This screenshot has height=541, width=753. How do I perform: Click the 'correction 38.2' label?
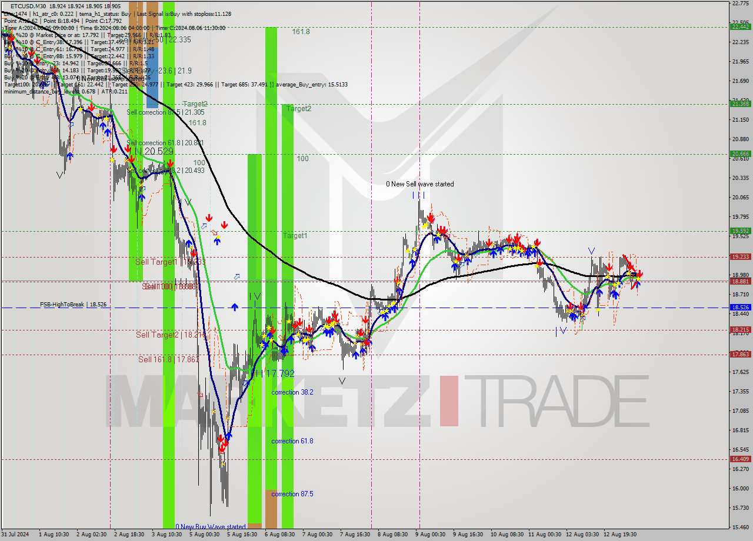(x=292, y=392)
